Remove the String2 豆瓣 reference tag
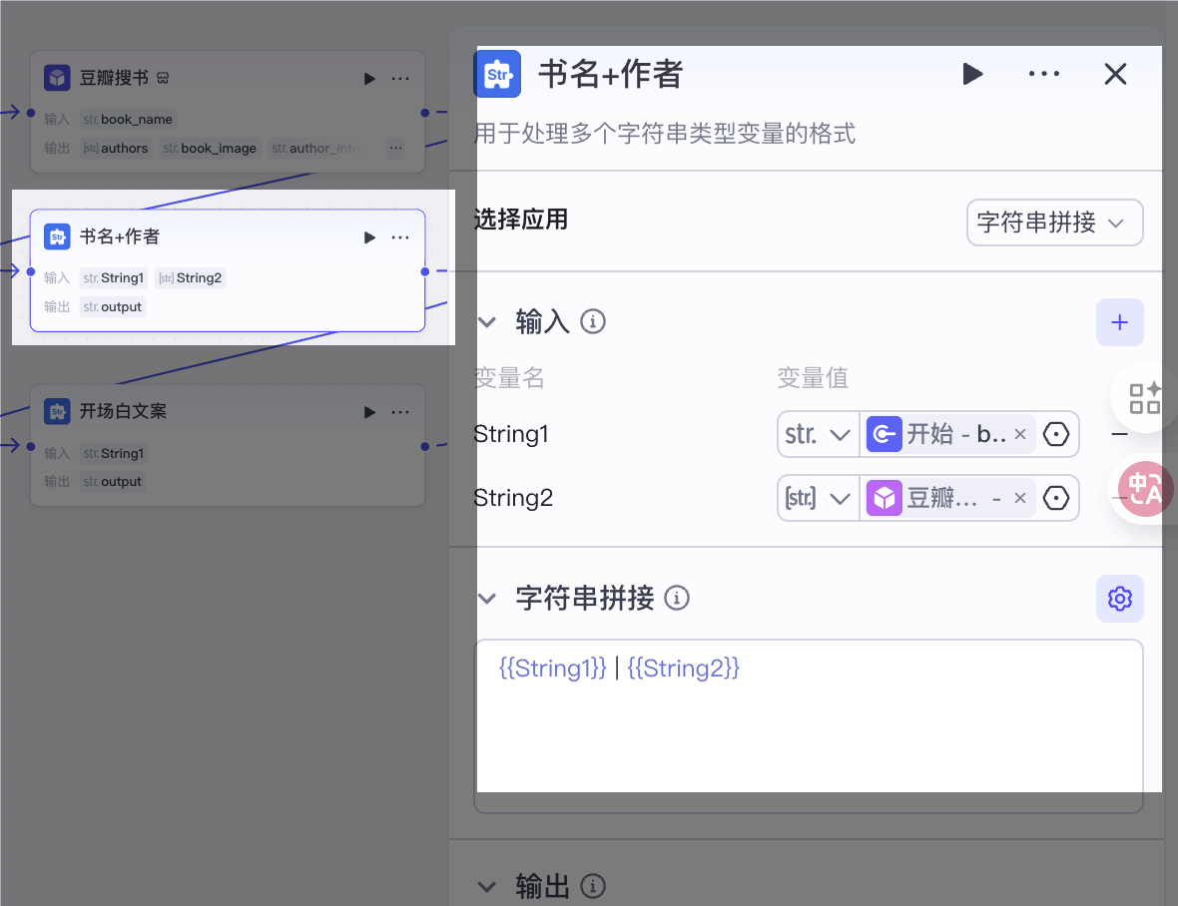Image resolution: width=1178 pixels, height=906 pixels. 1020,498
